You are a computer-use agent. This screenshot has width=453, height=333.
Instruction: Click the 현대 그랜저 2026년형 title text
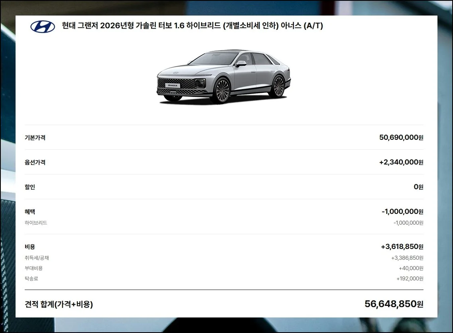[192, 26]
